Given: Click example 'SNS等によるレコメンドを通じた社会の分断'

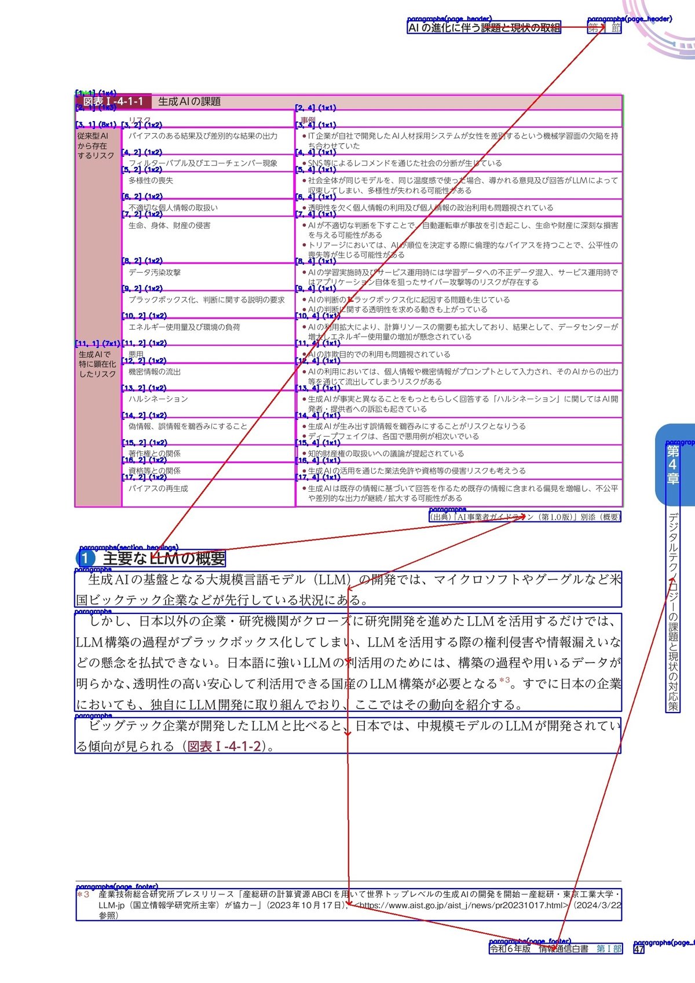Looking at the screenshot, I should tap(402, 163).
